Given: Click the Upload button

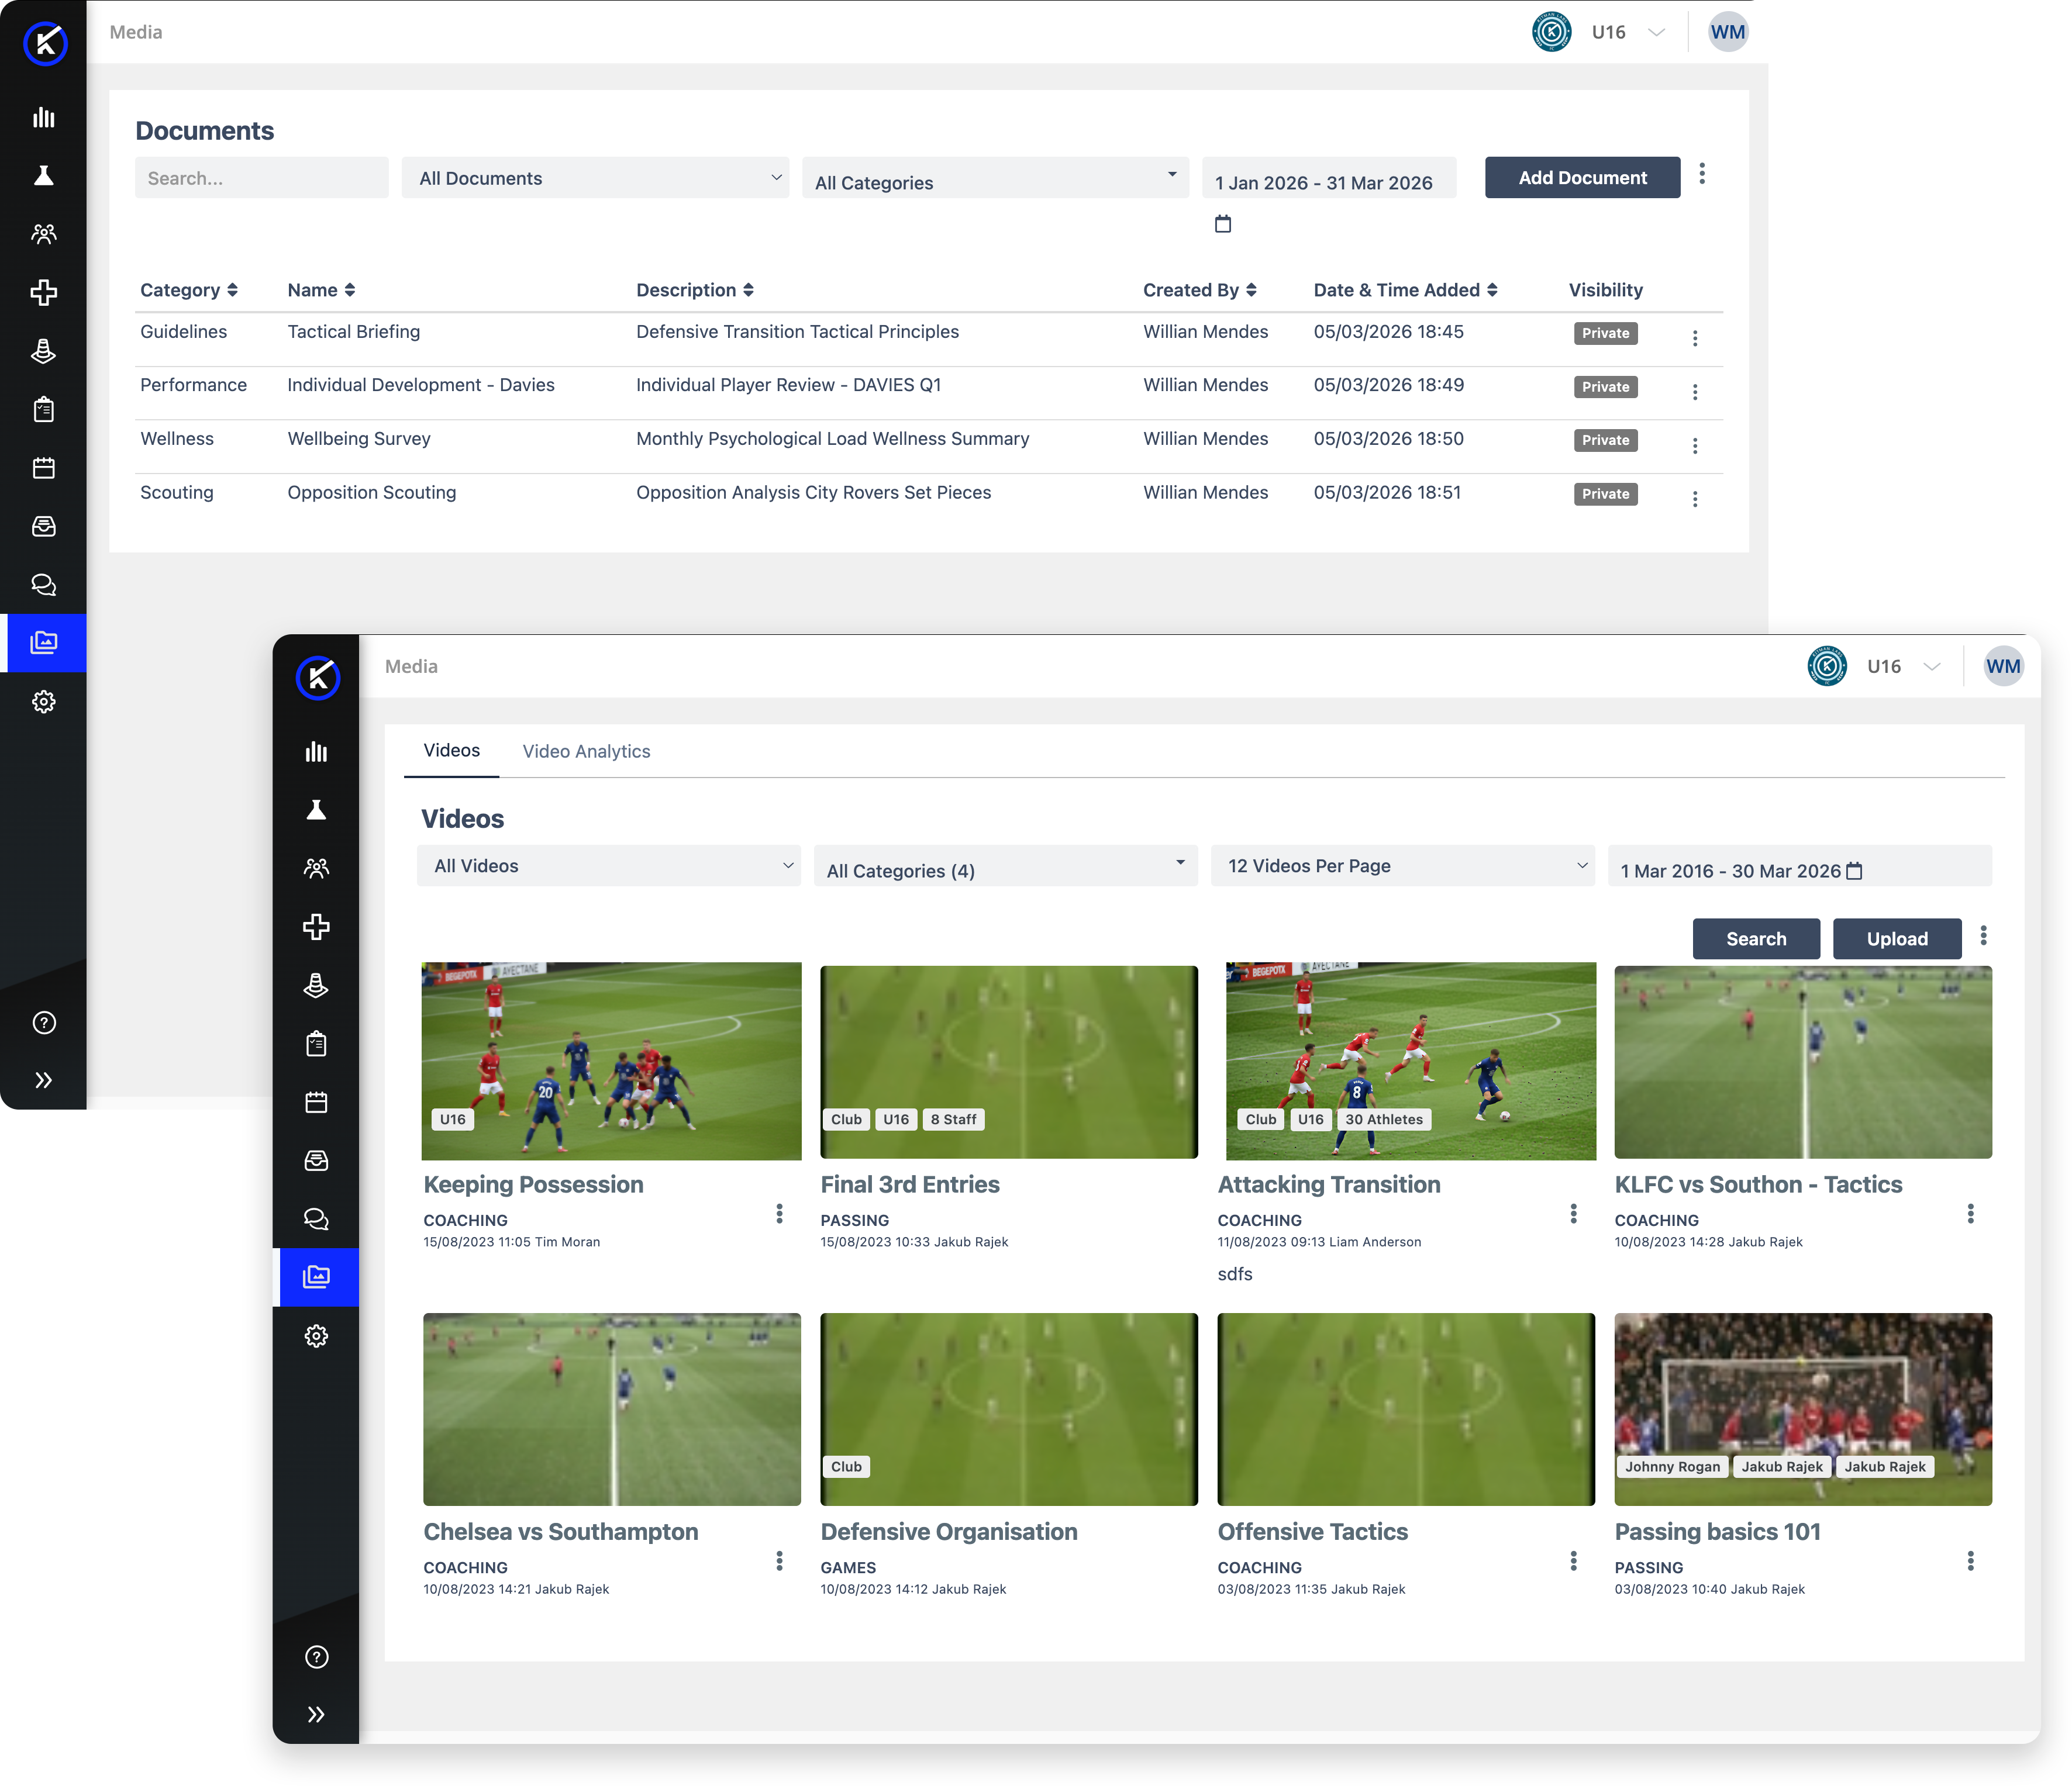Looking at the screenshot, I should 1896,939.
